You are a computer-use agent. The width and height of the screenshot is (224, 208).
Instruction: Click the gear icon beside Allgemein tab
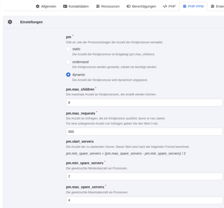pos(37,6)
